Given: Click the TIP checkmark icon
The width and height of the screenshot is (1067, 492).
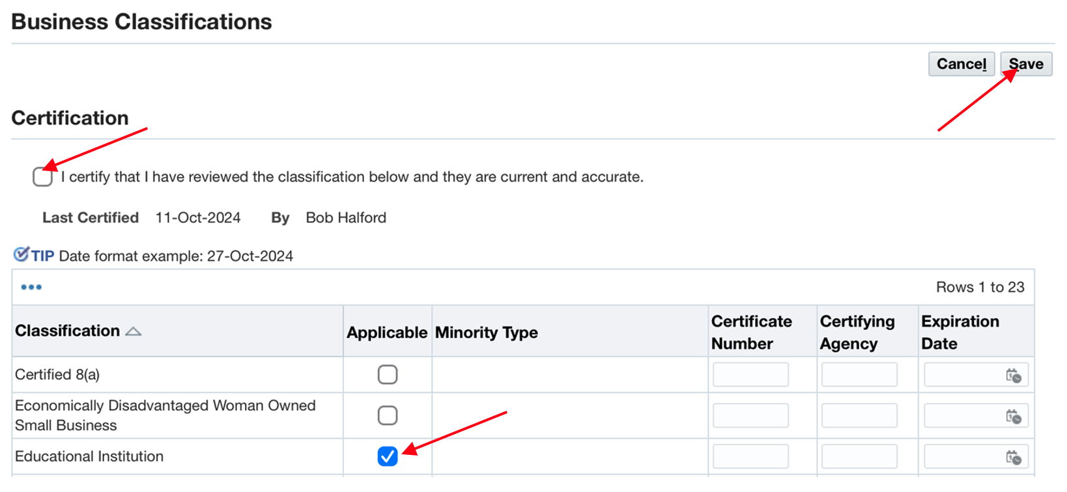Looking at the screenshot, I should (21, 254).
